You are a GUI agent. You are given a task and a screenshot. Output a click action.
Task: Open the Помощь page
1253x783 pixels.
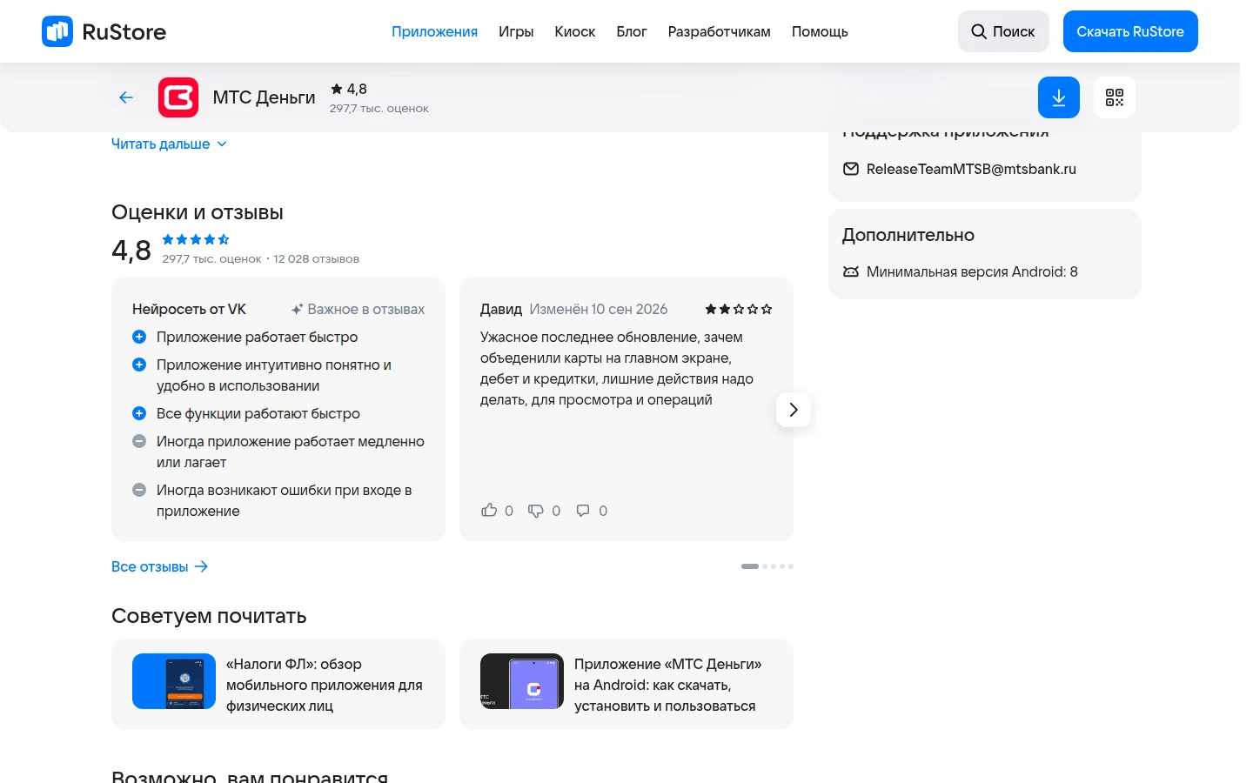click(x=820, y=31)
